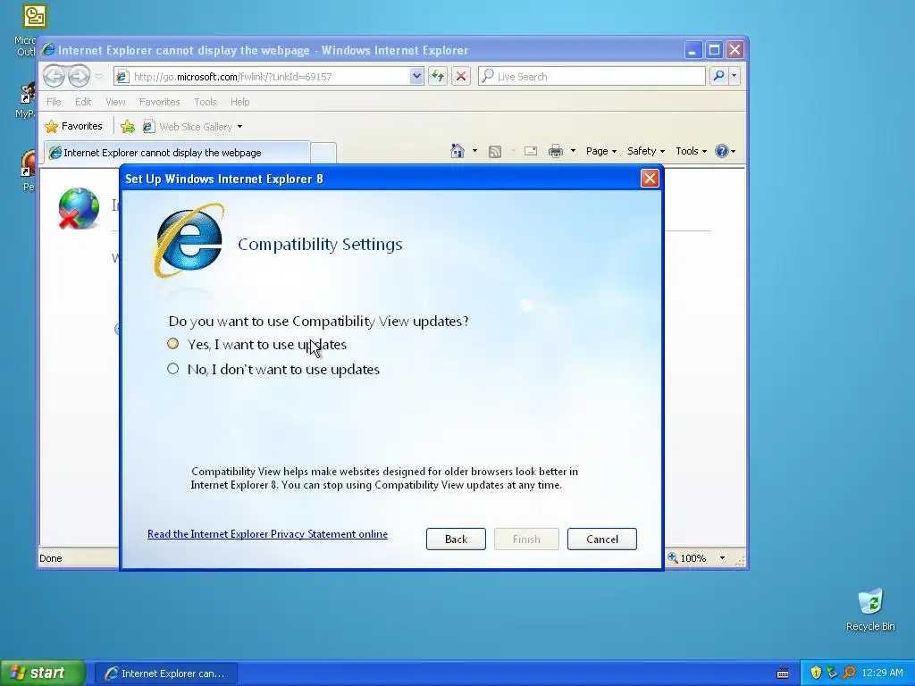Click the Back button in setup dialog
This screenshot has height=686, width=915.
point(456,539)
